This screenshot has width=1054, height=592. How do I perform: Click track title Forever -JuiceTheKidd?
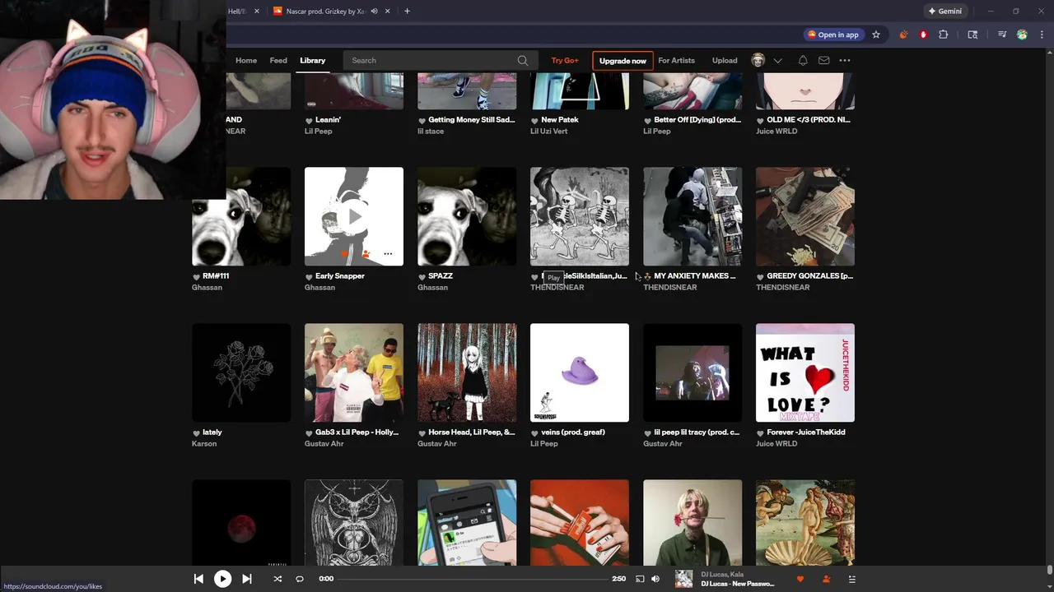806,432
